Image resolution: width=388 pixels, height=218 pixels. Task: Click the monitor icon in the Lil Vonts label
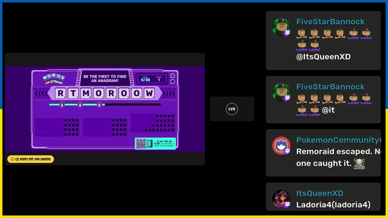[x=12, y=159]
